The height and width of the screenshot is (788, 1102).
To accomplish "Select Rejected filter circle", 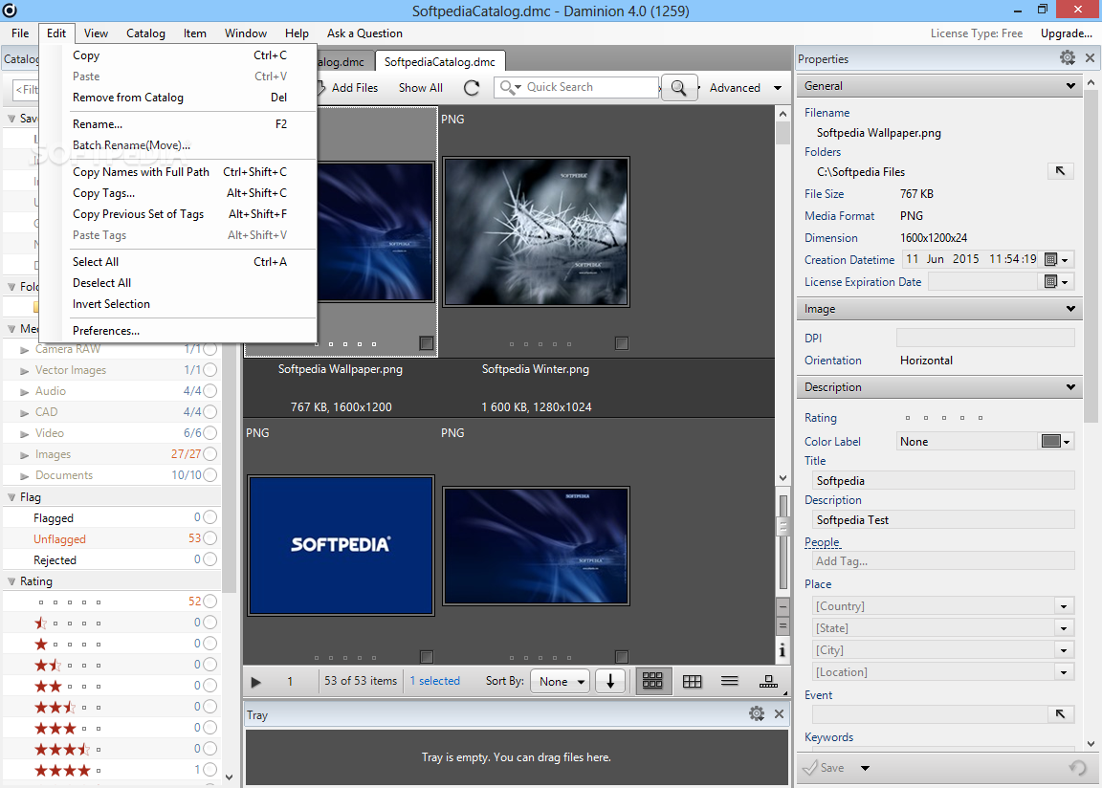I will coord(210,559).
